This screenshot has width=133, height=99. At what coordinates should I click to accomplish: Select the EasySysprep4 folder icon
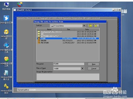click(39, 32)
